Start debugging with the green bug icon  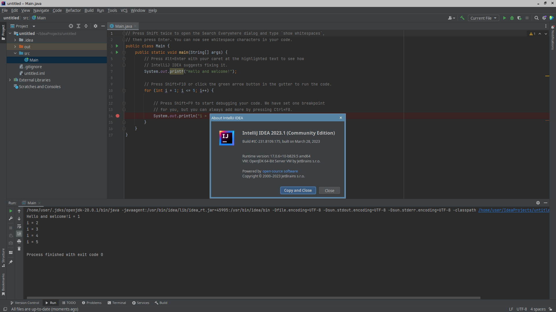512,18
